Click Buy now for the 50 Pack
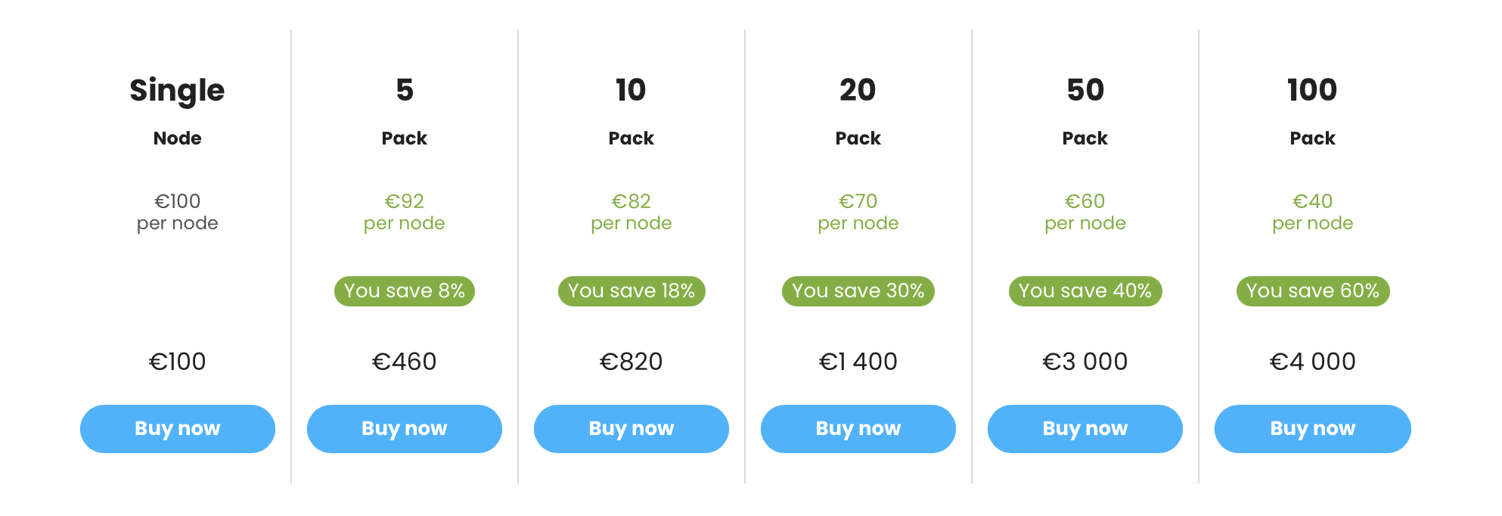Image resolution: width=1502 pixels, height=516 pixels. (x=1085, y=429)
